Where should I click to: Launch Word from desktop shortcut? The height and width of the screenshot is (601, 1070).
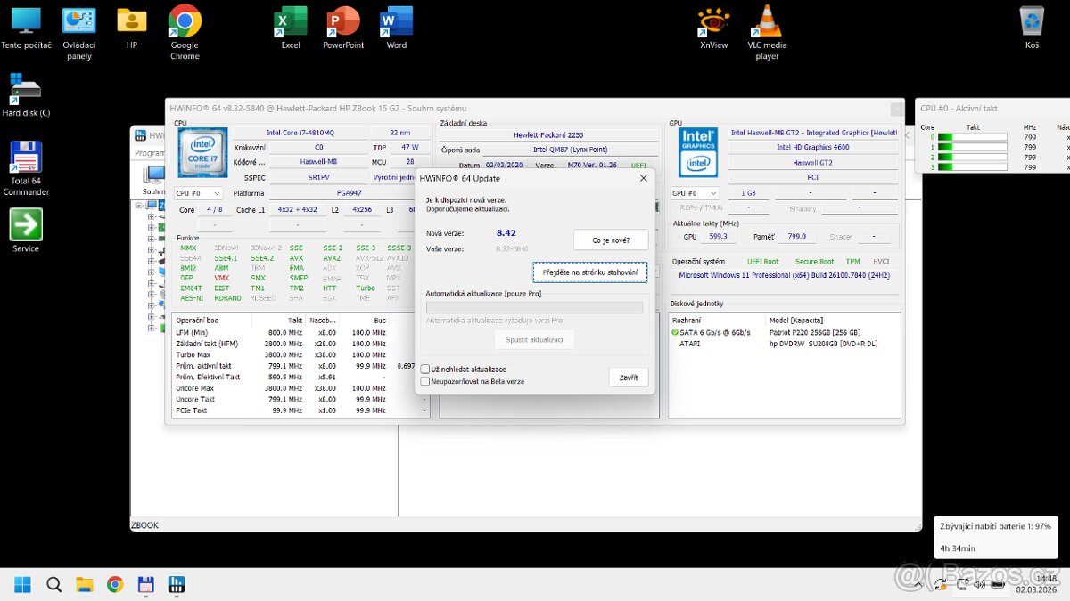397,28
